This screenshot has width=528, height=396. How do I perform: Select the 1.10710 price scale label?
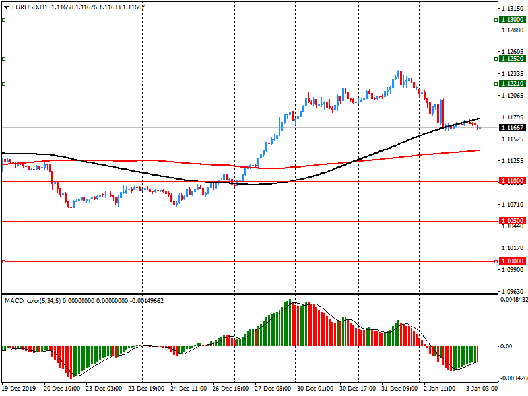pos(513,205)
